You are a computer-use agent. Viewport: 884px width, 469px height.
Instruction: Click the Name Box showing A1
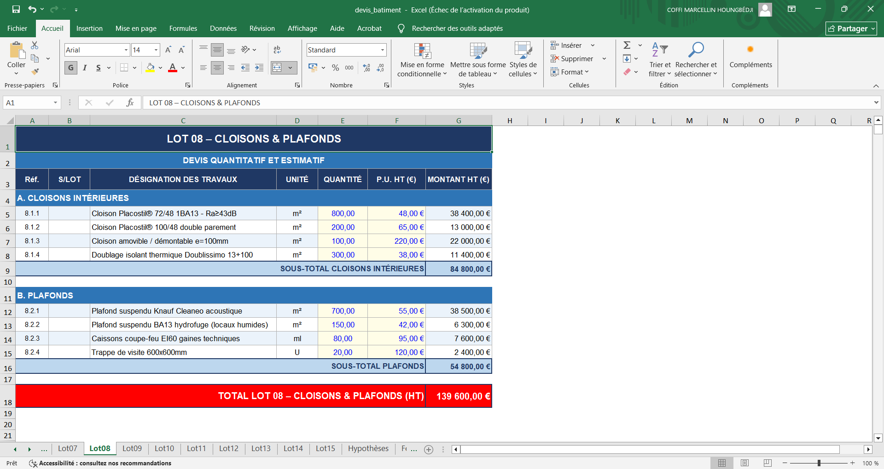28,103
